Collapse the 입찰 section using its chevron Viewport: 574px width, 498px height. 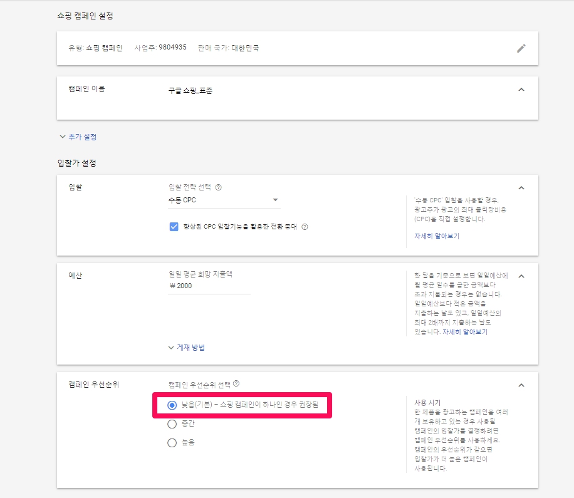[x=521, y=188]
